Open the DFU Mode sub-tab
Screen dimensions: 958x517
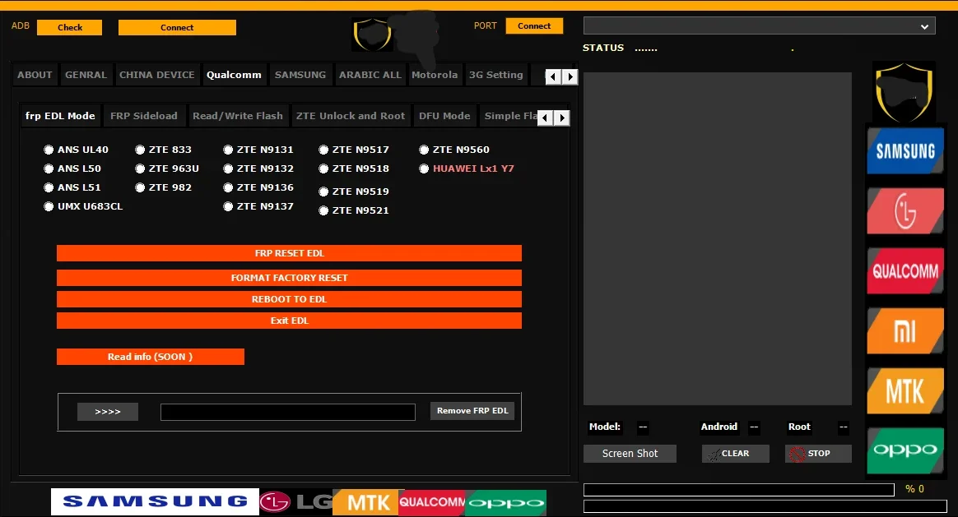point(444,115)
